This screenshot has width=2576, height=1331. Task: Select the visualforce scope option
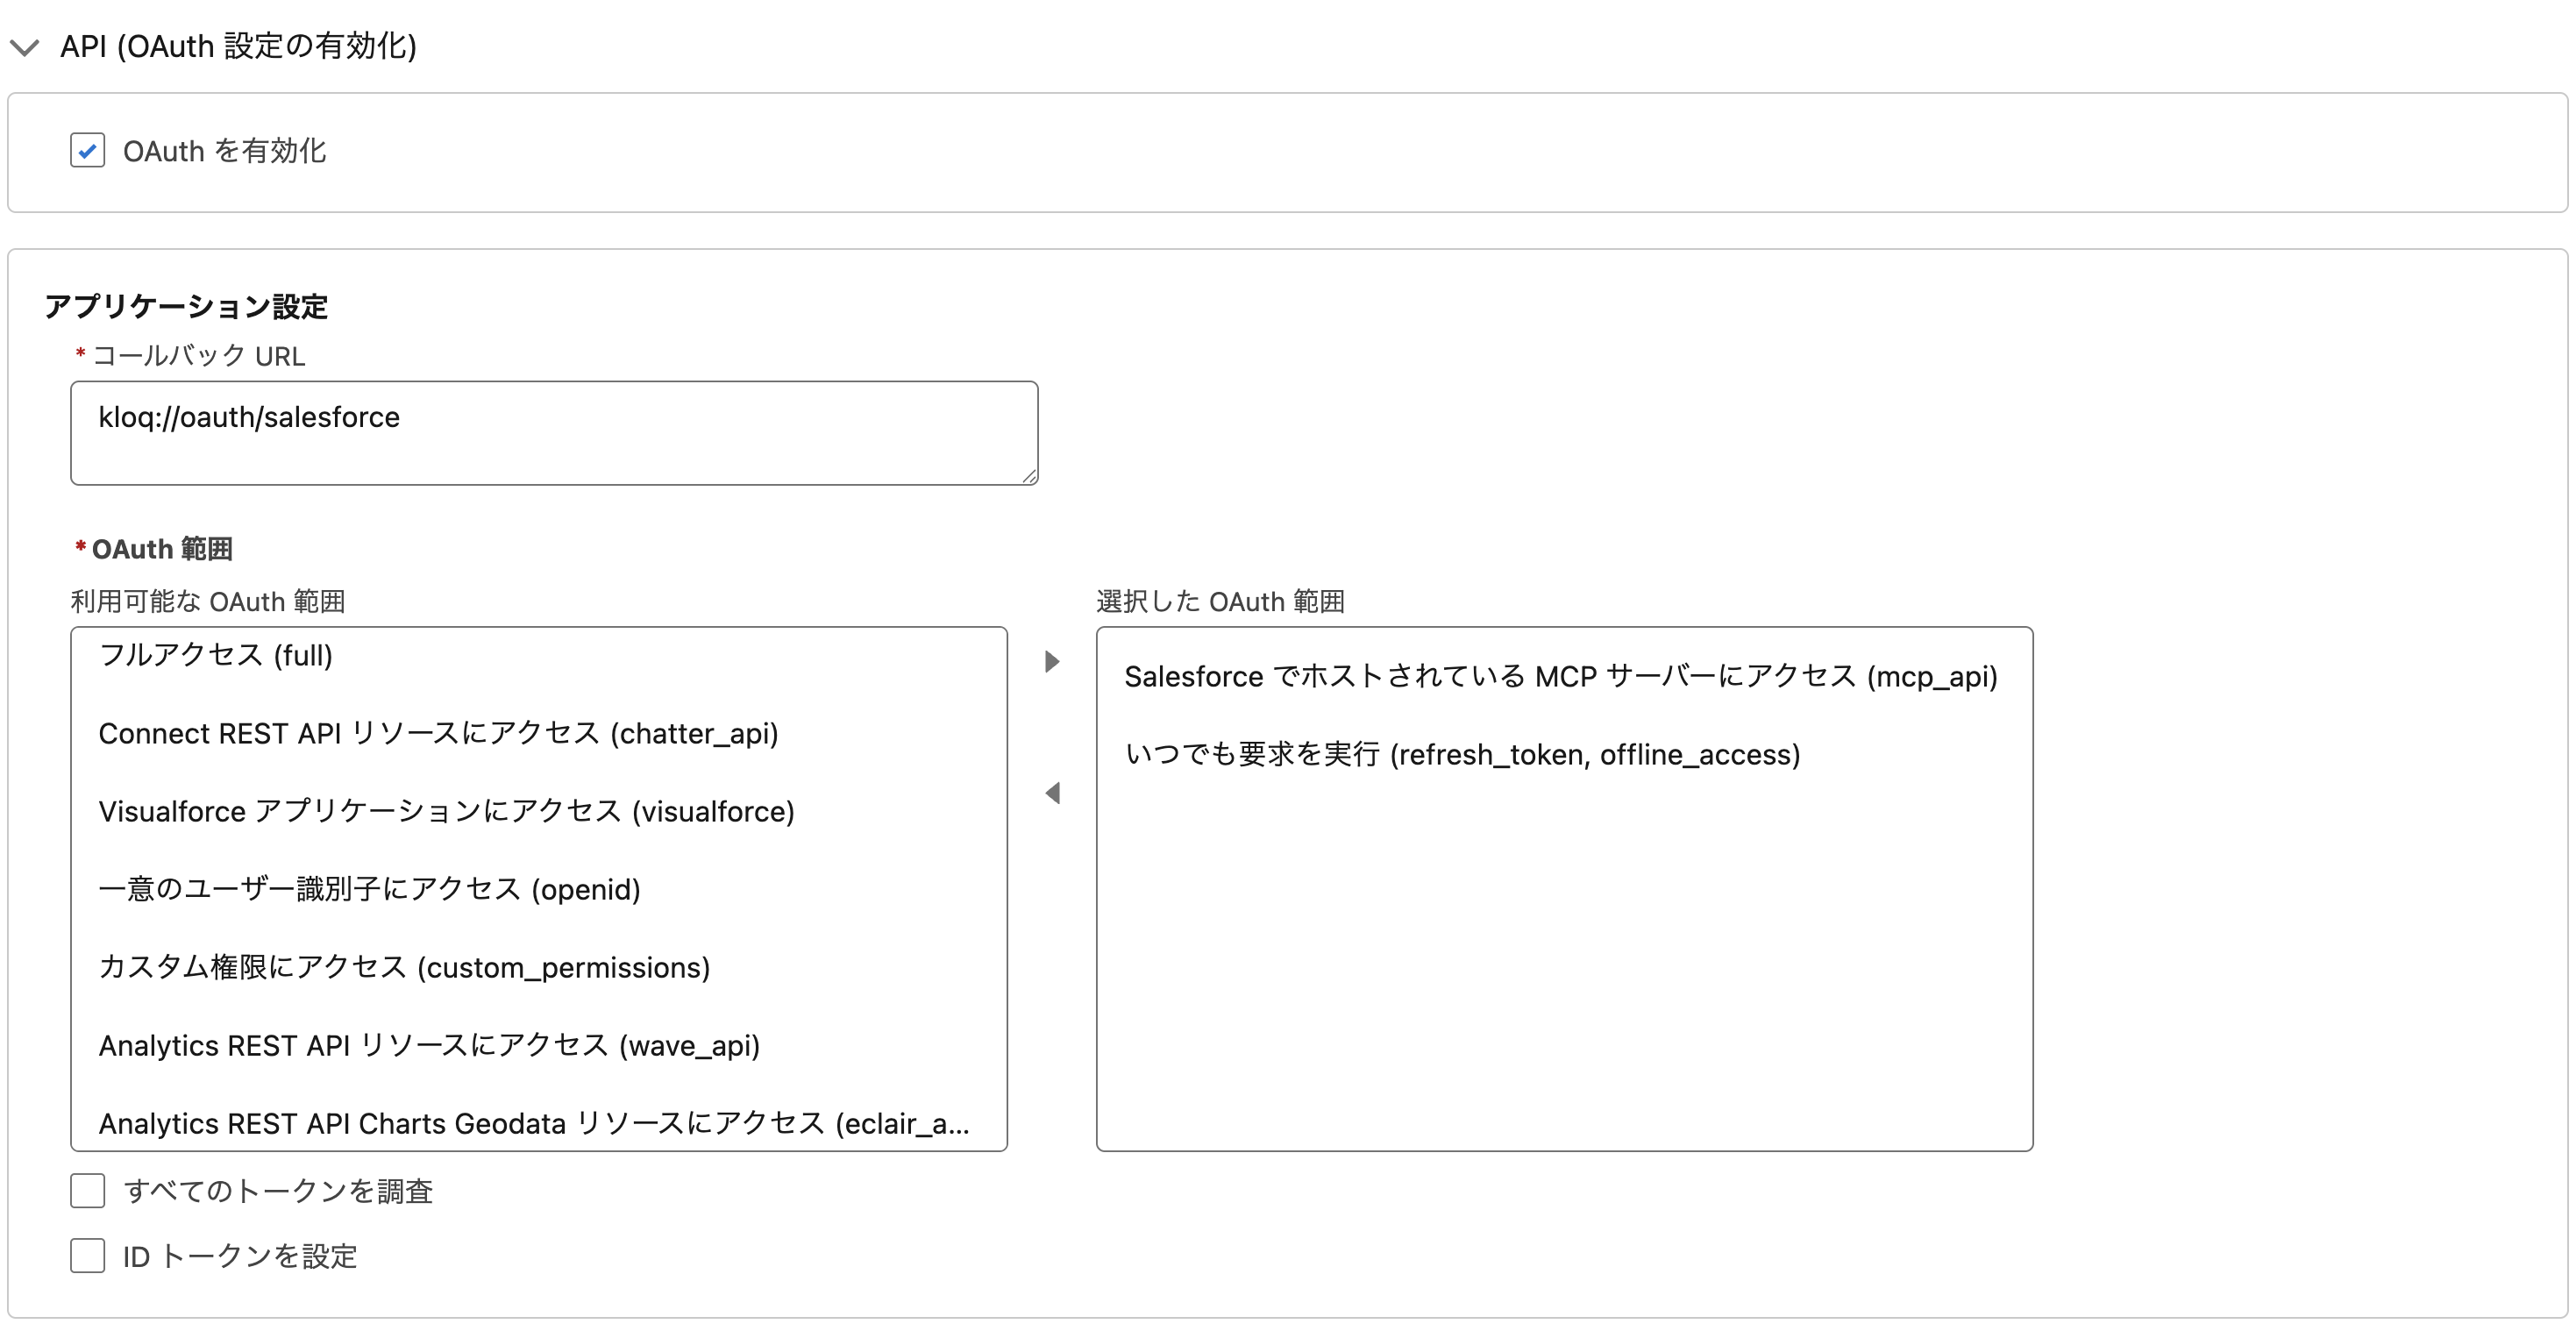(539, 811)
